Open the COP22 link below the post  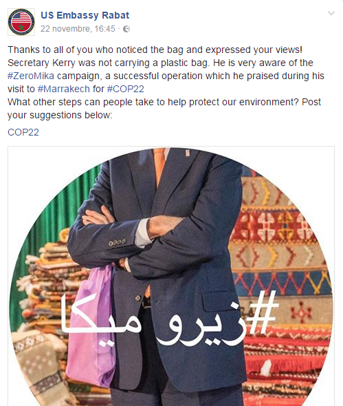pos(23,132)
